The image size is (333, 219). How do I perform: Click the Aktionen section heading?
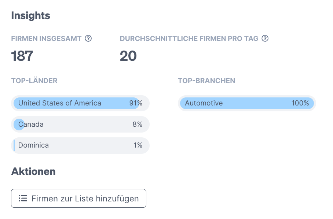[x=33, y=171]
